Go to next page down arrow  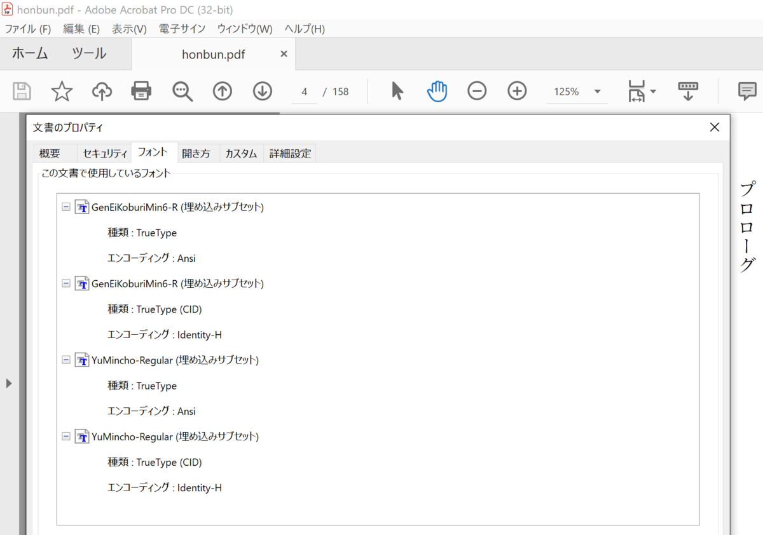pos(262,91)
